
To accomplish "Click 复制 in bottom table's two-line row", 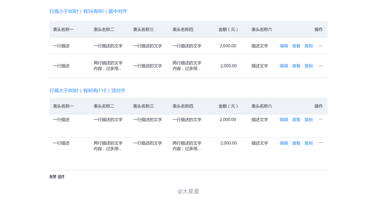I will [x=309, y=143].
